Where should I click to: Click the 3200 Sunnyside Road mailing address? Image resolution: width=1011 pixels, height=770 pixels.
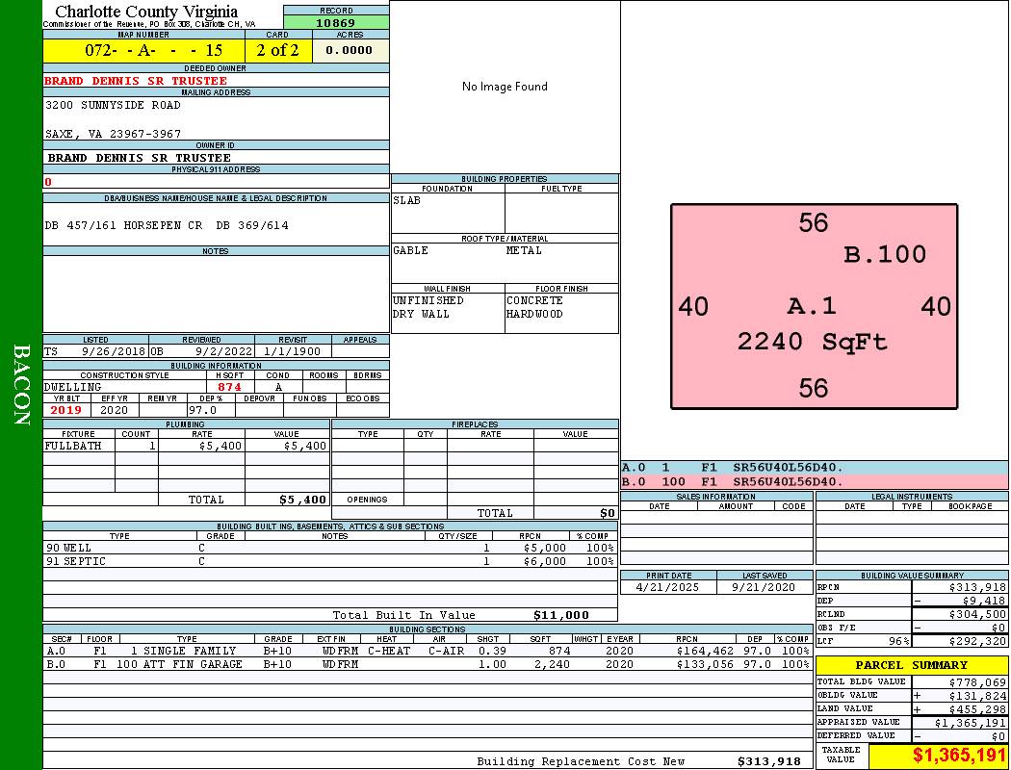(x=113, y=105)
